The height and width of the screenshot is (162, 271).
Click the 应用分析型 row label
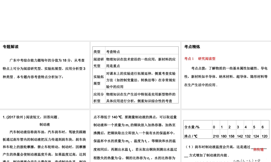point(99,98)
